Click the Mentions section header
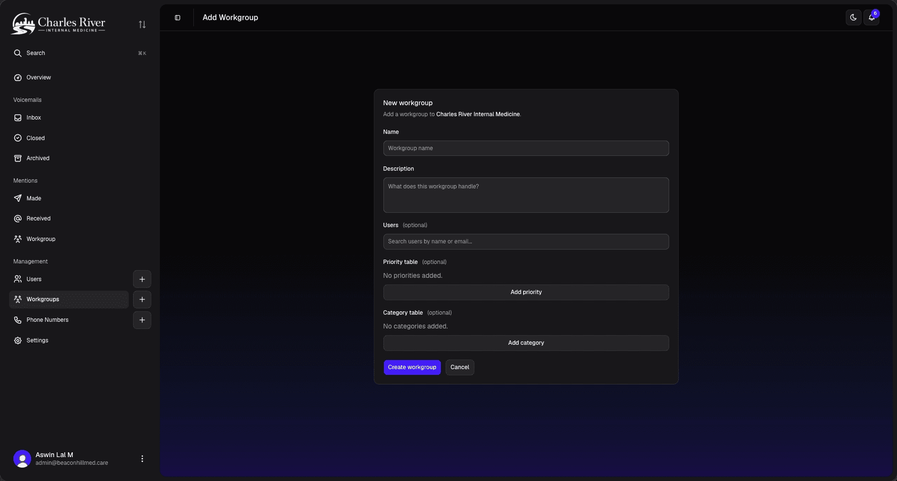Screen dimensions: 897x481 coord(25,181)
